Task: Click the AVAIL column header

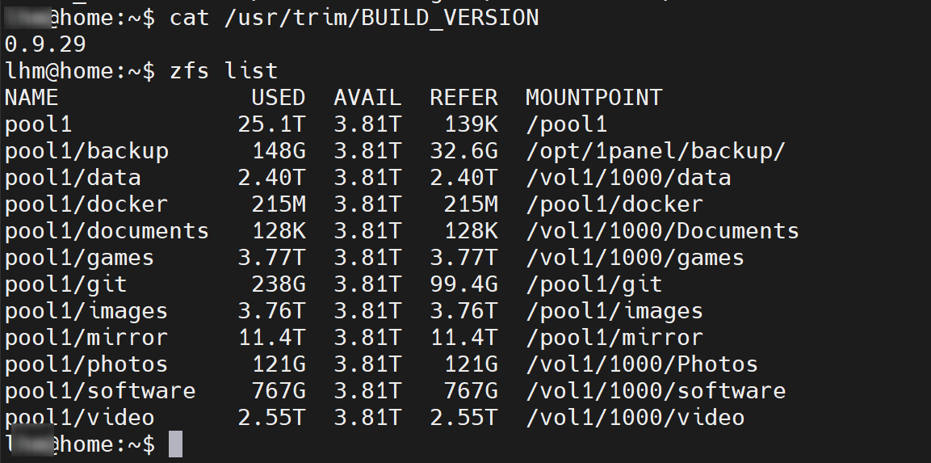Action: pos(367,98)
